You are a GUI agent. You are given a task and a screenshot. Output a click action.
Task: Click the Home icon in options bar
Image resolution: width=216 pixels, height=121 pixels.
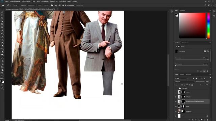click(3, 5)
